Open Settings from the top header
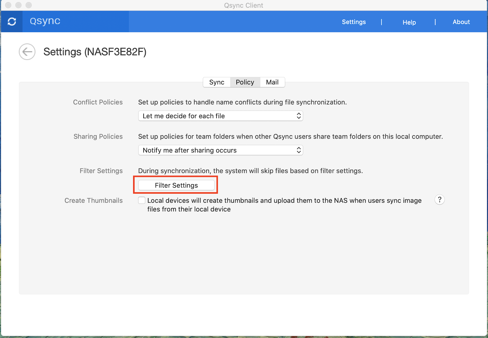 tap(353, 22)
